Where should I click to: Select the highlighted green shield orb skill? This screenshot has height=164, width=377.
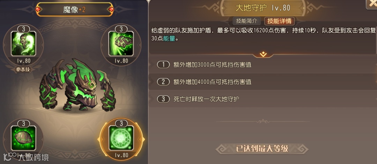[x=121, y=138]
